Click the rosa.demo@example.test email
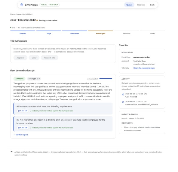 (144, 64)
